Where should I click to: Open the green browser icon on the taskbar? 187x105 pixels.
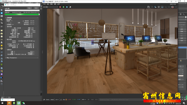point(14,103)
